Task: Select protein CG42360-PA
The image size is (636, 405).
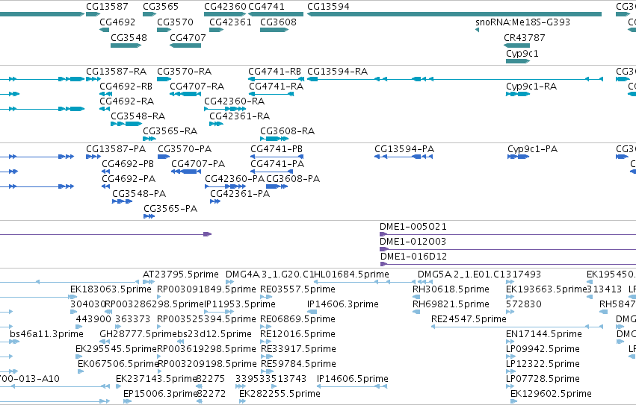Action: coord(225,186)
